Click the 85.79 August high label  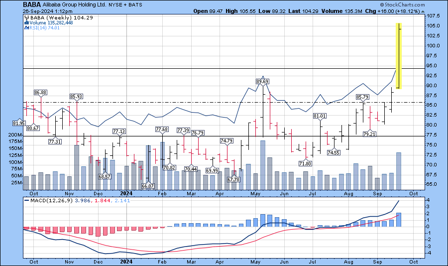pyautogui.click(x=363, y=97)
